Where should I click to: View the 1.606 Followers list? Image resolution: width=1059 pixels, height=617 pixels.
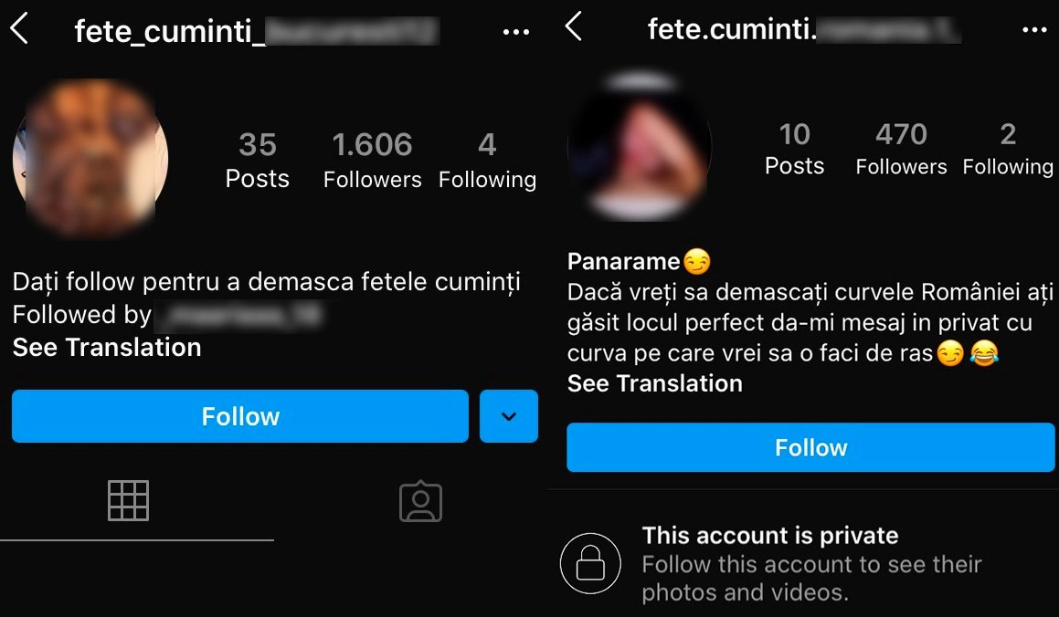pyautogui.click(x=372, y=160)
